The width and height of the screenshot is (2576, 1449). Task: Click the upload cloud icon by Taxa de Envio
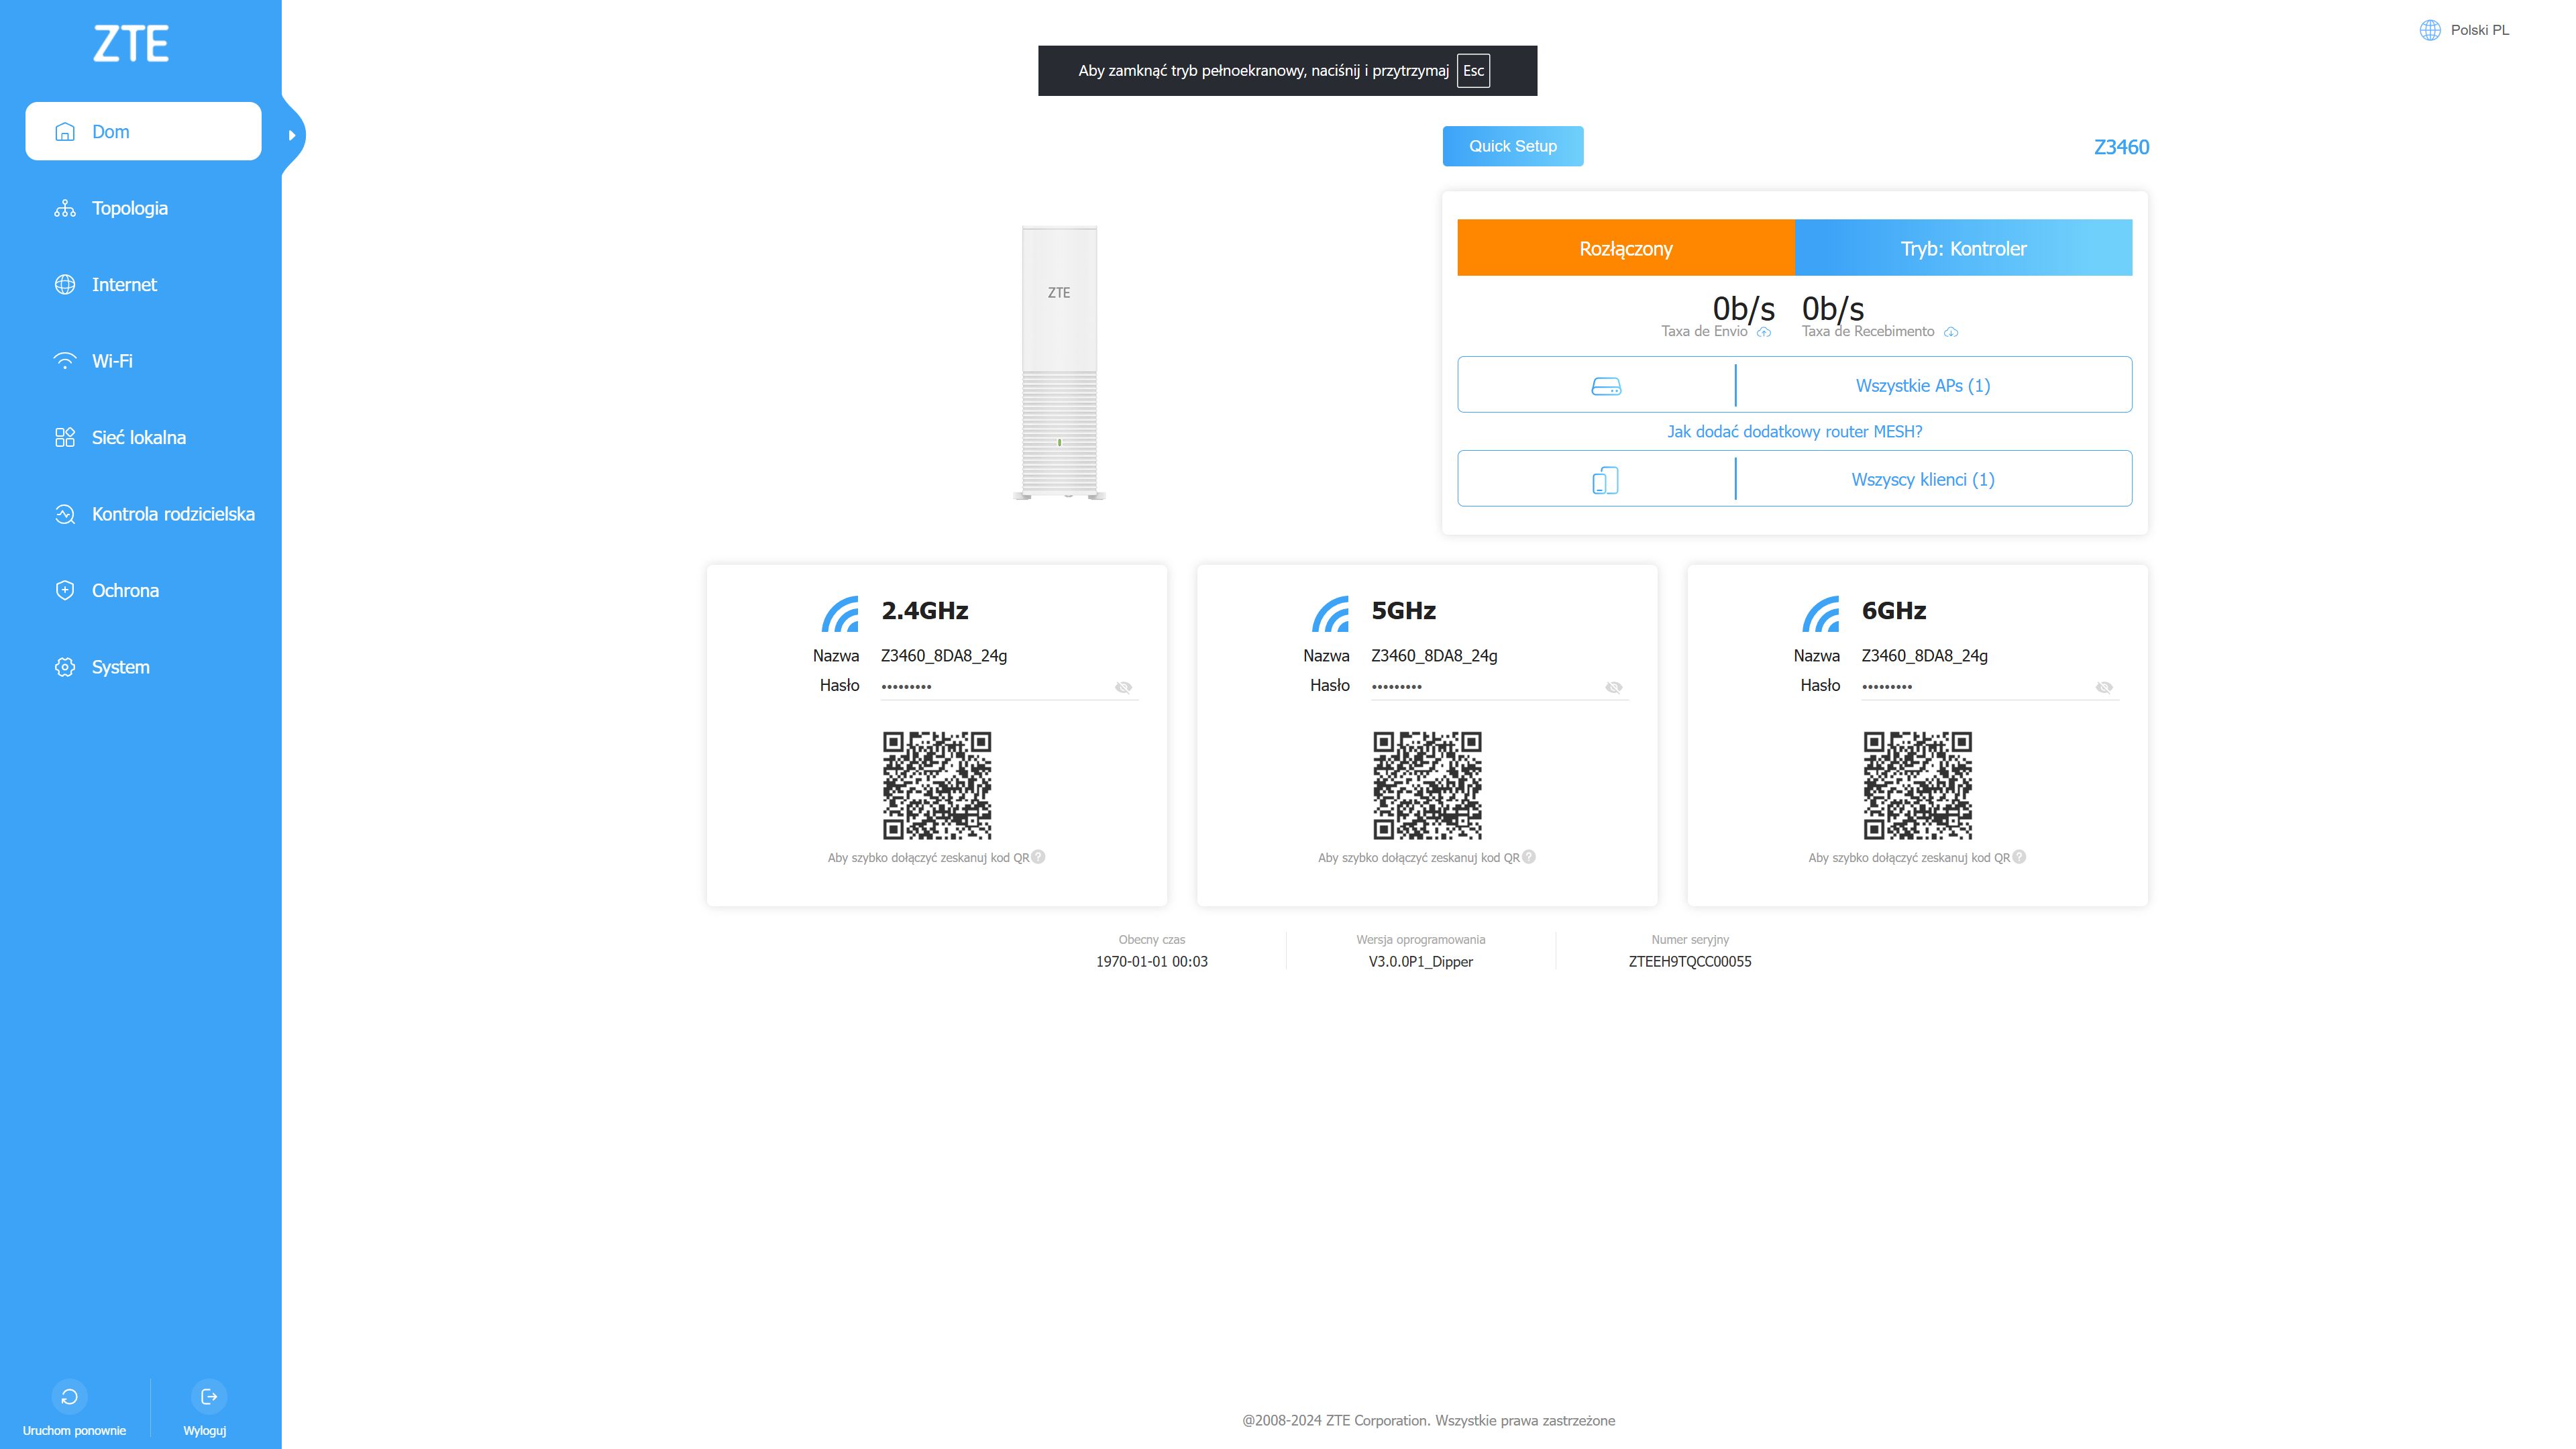[x=1764, y=332]
